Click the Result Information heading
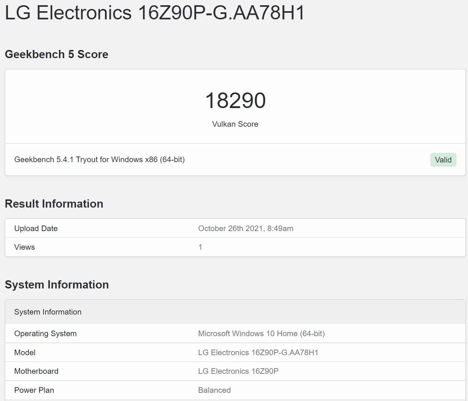 [x=54, y=204]
